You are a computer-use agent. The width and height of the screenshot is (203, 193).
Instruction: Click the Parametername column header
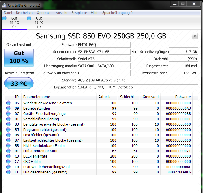59,97
